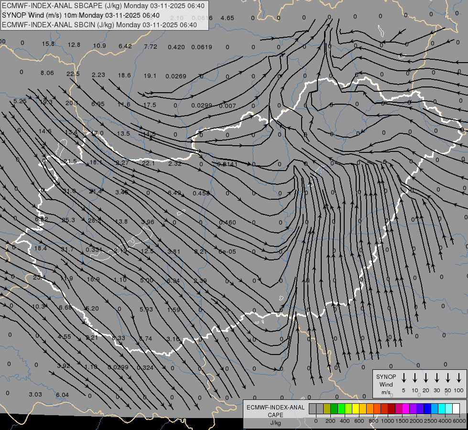Screen dimensions: 468x430
Task: Click the SYNOP wind arrow for 10 m/s
Action: (415, 378)
